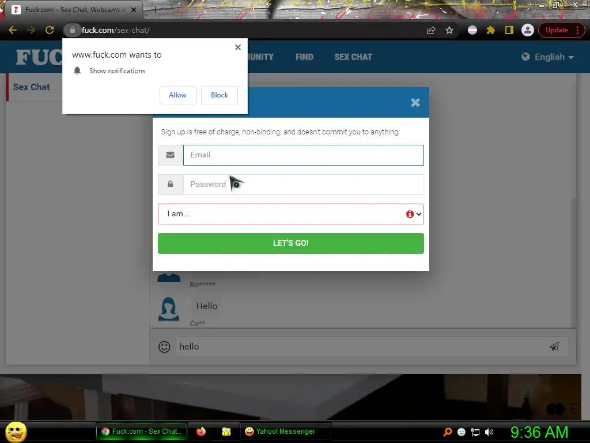Open the SEX CHAT menu item
The height and width of the screenshot is (443, 590).
coord(353,57)
